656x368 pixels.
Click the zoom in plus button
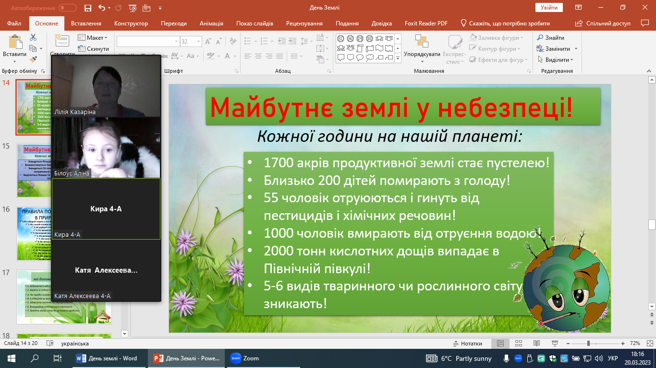coord(623,344)
